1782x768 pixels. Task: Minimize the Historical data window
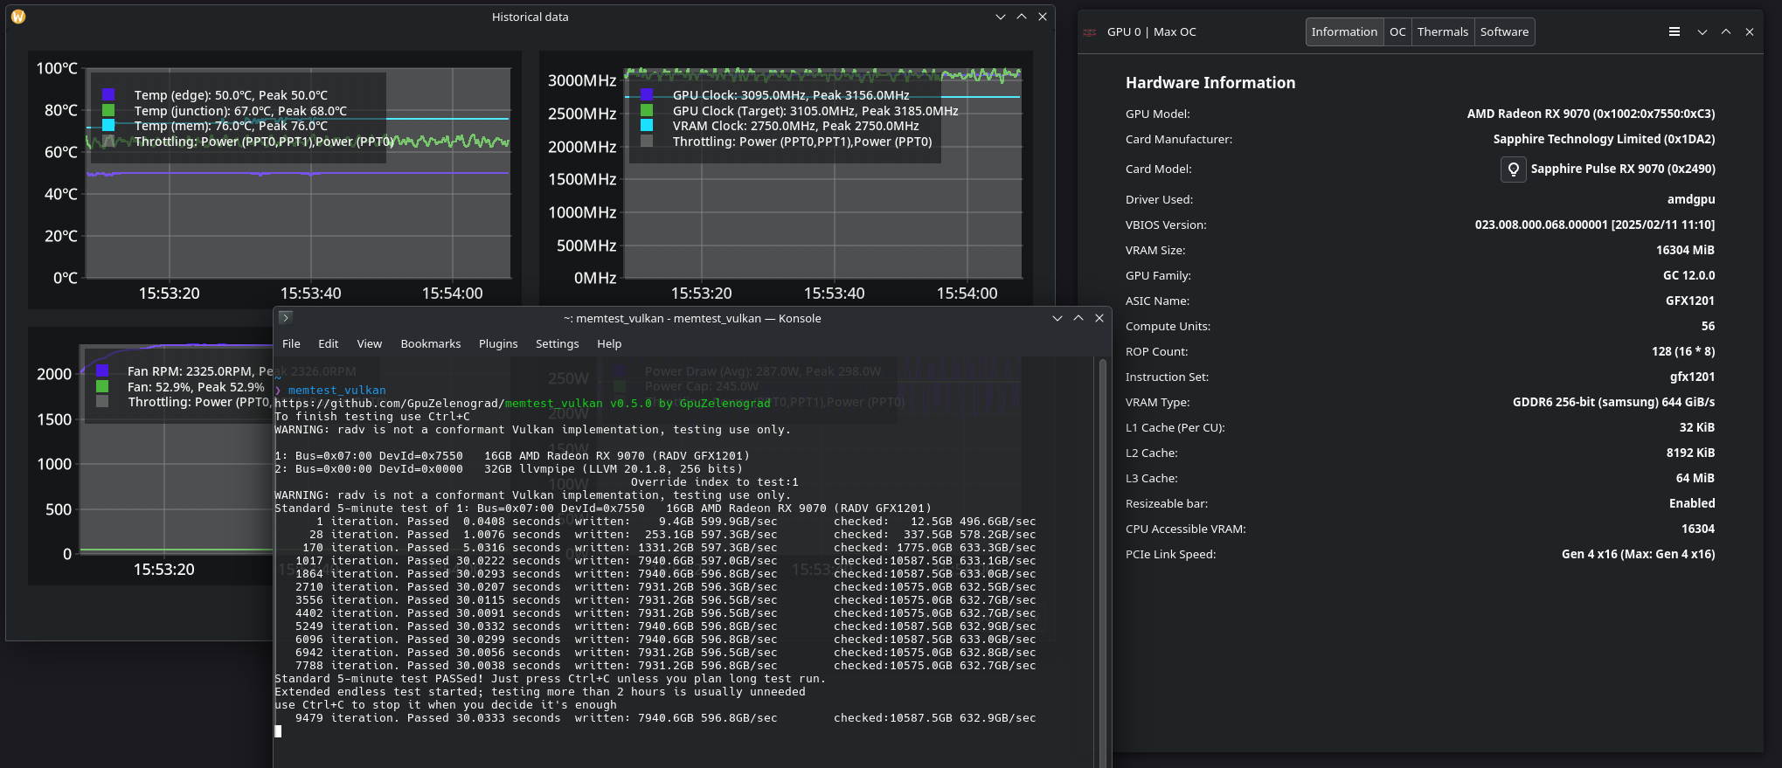(1000, 17)
